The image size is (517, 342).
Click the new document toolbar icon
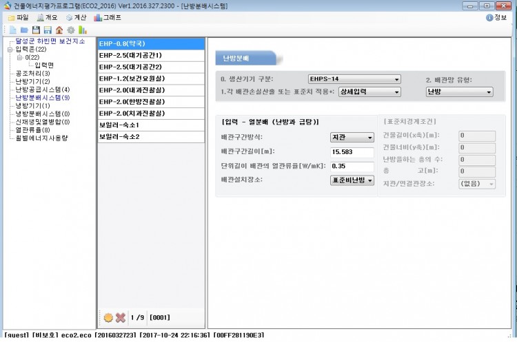click(x=12, y=30)
